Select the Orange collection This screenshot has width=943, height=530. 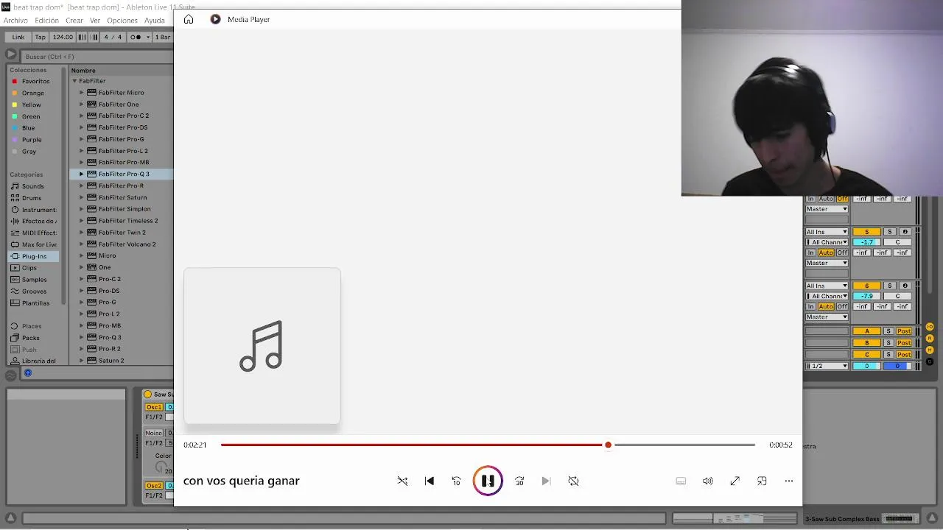pos(33,93)
